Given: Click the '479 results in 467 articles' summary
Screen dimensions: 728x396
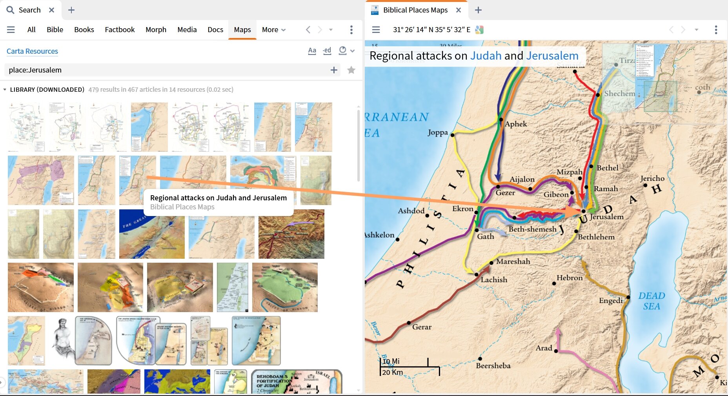Looking at the screenshot, I should point(161,90).
